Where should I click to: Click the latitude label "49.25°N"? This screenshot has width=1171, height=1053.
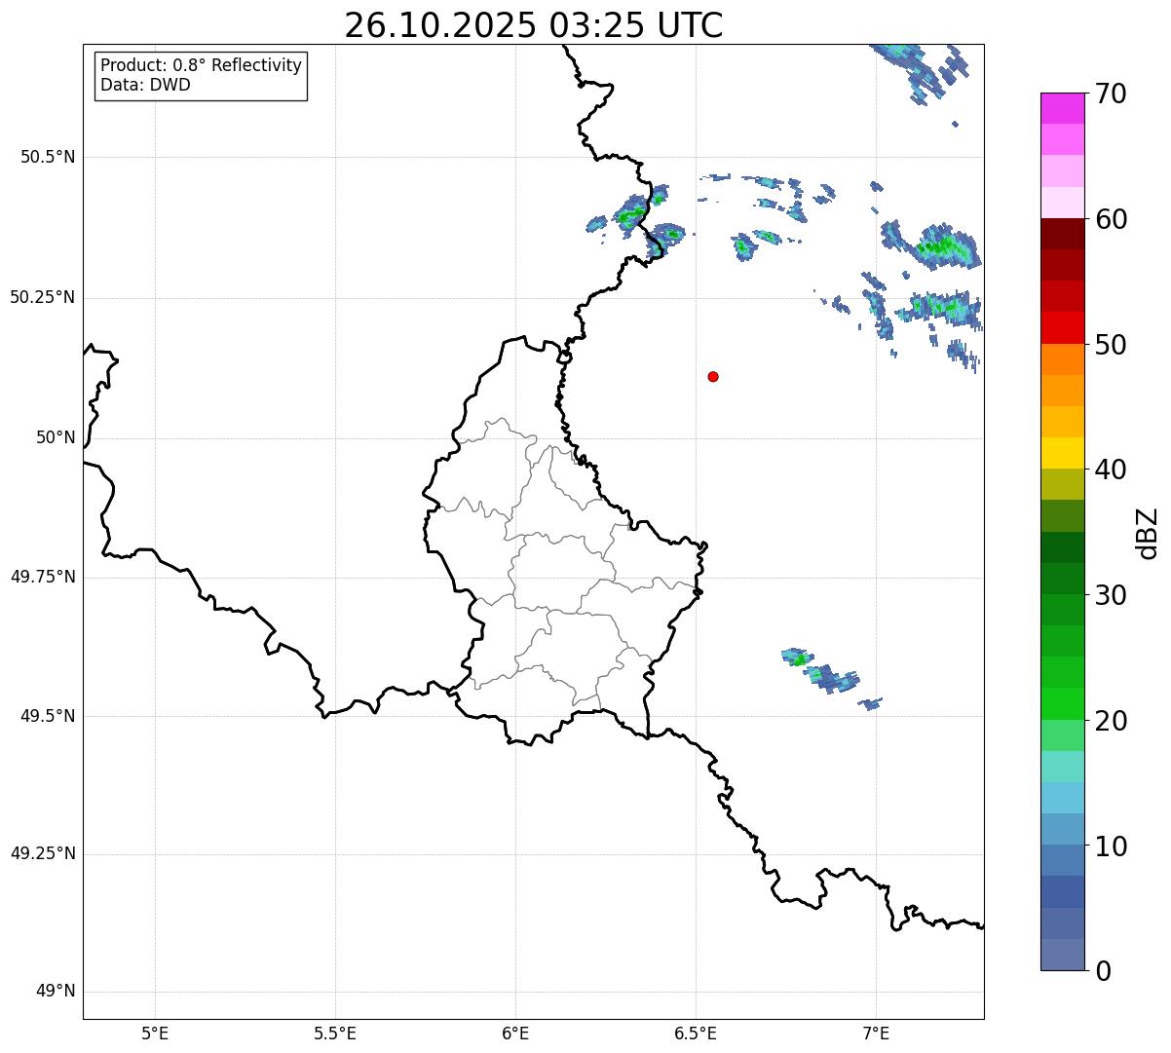click(43, 854)
